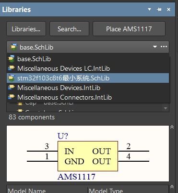Click Place AMS1117 button
This screenshot has width=178, height=193.
coord(129,29)
